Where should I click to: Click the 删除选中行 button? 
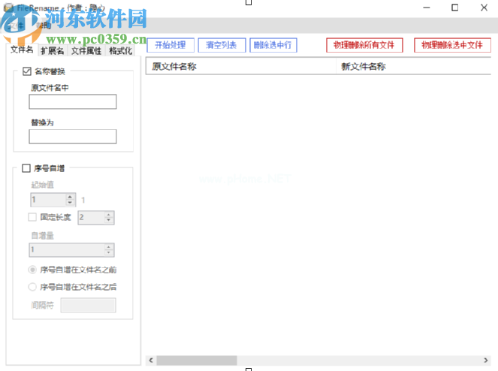(273, 45)
